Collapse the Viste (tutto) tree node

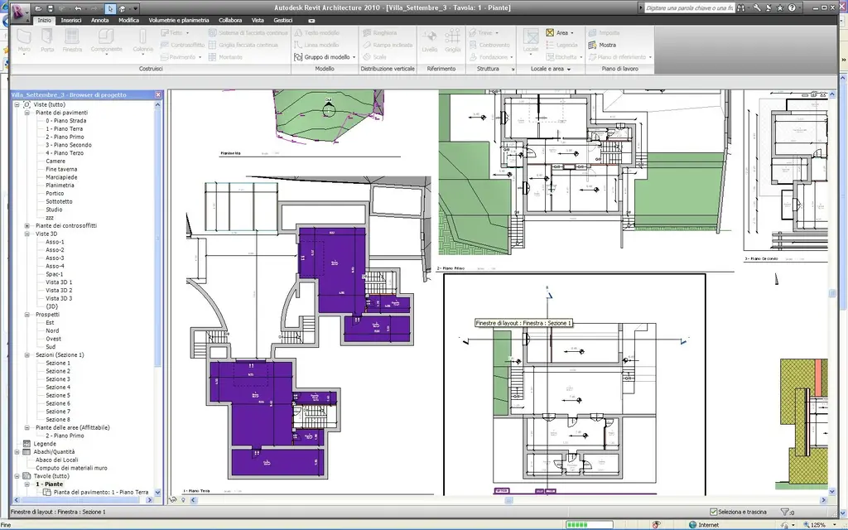tap(17, 104)
